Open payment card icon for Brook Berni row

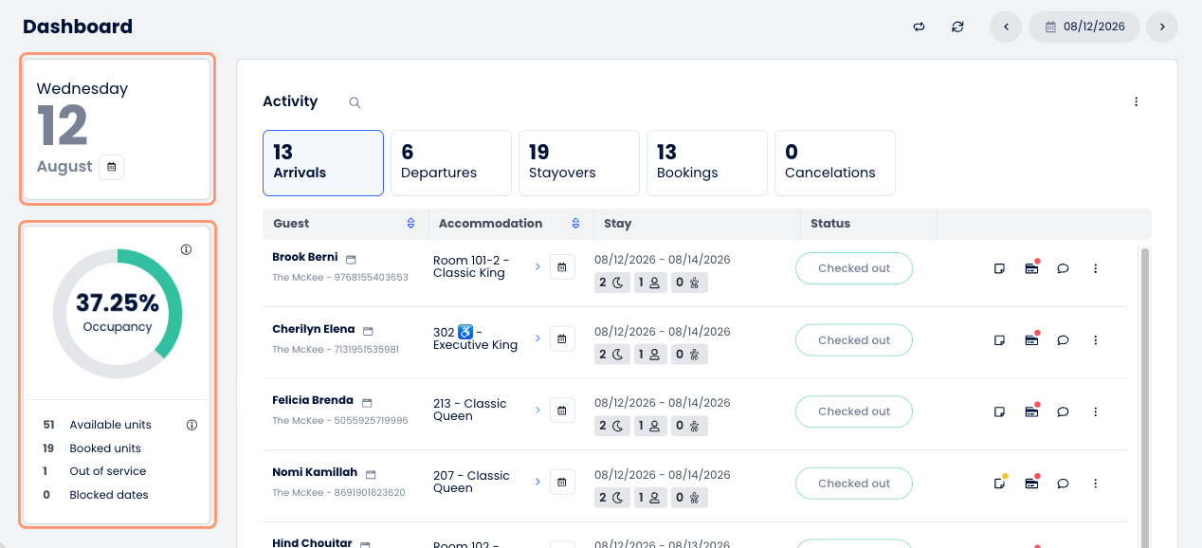(x=1031, y=268)
